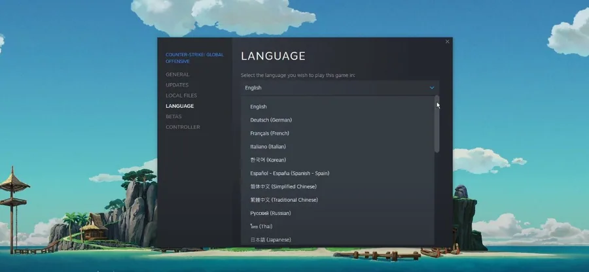This screenshot has width=589, height=272.
Task: Collapse the language dropdown showing English
Action: point(340,88)
